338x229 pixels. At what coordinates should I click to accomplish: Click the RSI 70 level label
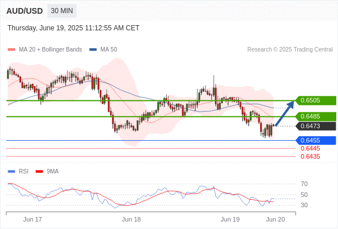[304, 184]
